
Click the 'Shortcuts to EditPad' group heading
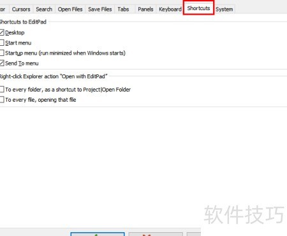[x=23, y=22]
